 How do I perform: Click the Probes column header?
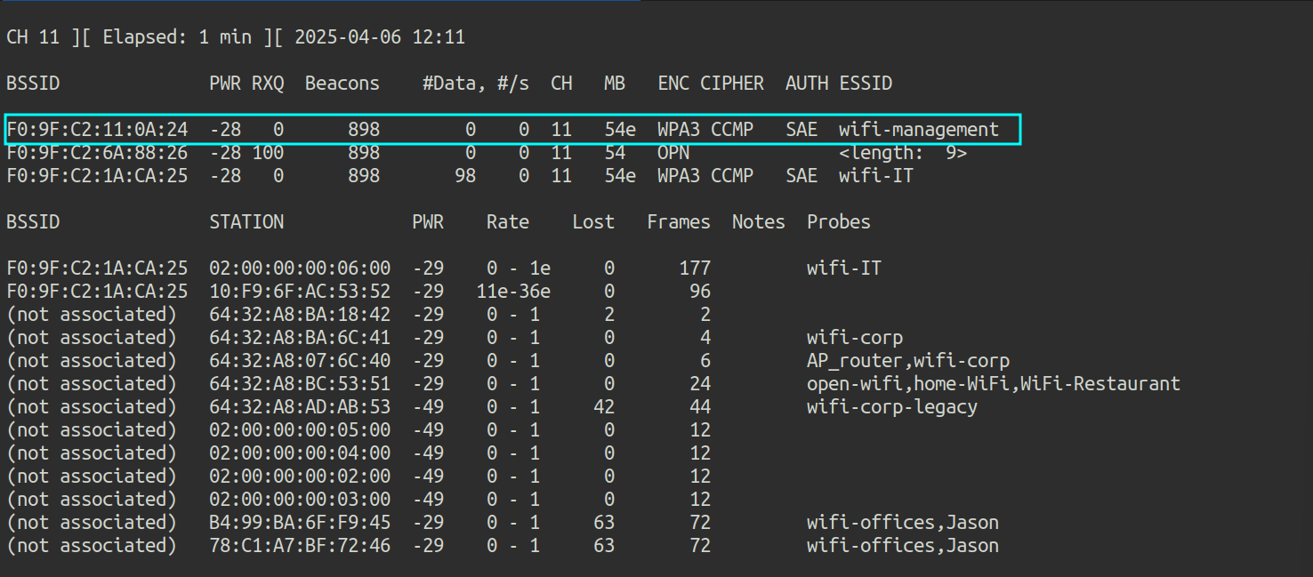838,222
